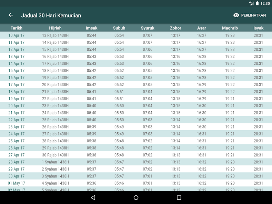Tap the Maghrib column header
Screen dimensions: 272x204
(x=230, y=28)
